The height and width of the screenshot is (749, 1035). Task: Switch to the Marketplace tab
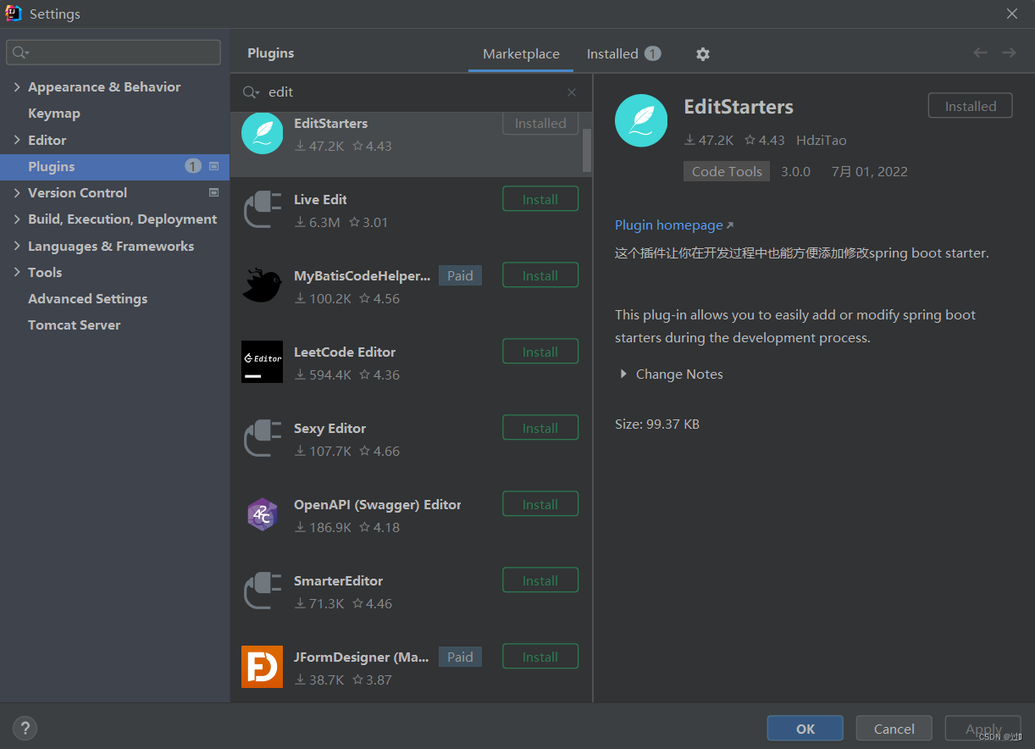click(x=521, y=53)
